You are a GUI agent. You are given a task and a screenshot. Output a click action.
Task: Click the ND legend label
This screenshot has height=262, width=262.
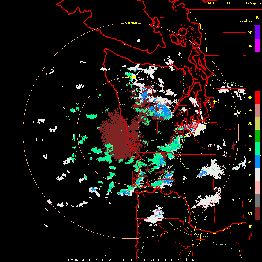250,227
